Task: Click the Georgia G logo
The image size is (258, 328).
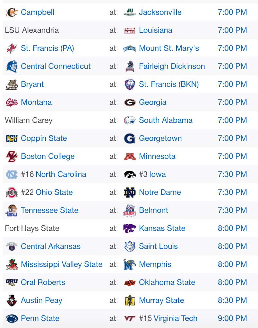Action: [x=130, y=103]
